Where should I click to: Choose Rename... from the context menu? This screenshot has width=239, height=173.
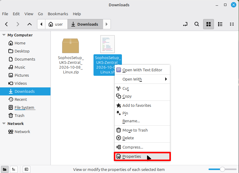coord(142,121)
